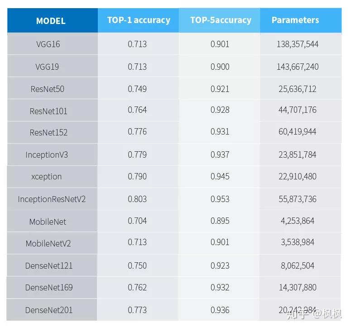Screen dimensions: 351x328
Task: Click the Parameters column header
Action: point(295,20)
